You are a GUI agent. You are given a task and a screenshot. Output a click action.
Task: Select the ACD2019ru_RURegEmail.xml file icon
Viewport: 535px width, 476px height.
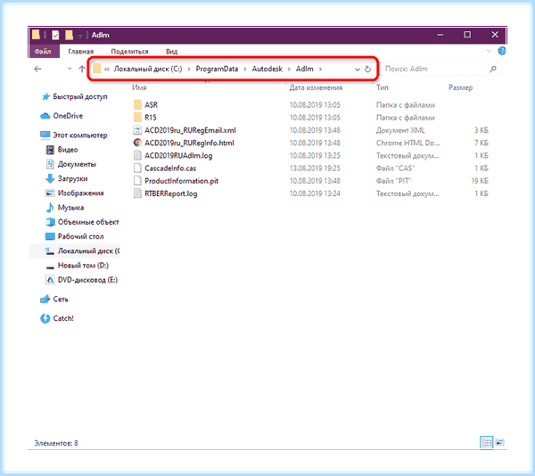pyautogui.click(x=137, y=130)
